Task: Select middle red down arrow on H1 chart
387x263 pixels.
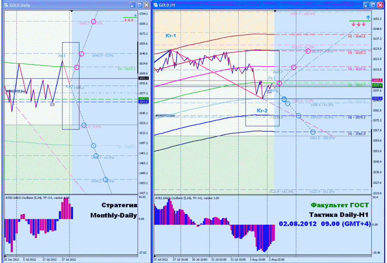Action: pos(359,24)
